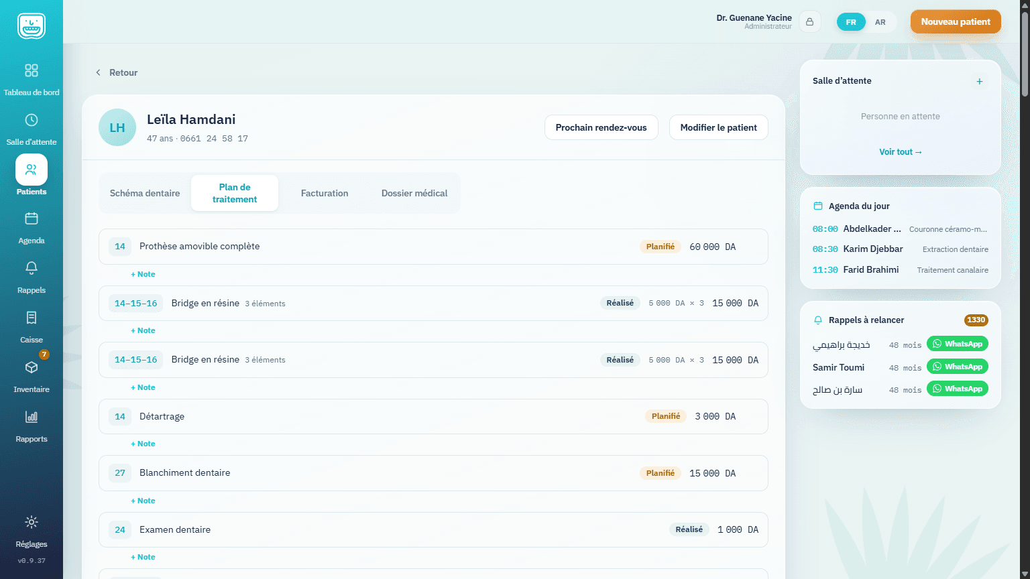
Task: Click the 1330 reminders count badge
Action: tap(976, 320)
